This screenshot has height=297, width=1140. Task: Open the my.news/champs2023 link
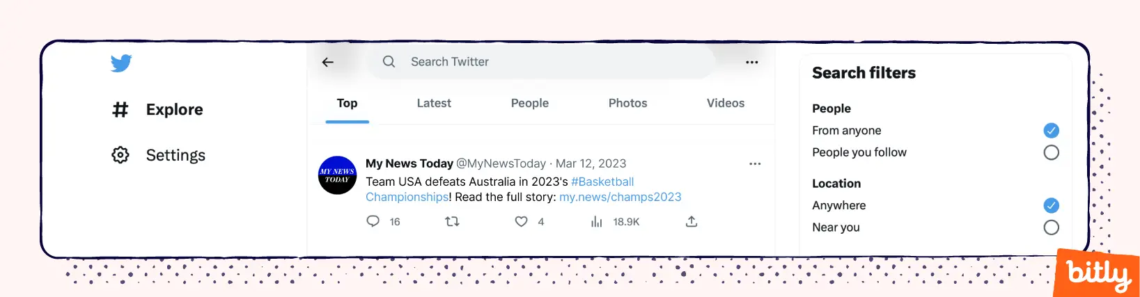(x=620, y=197)
